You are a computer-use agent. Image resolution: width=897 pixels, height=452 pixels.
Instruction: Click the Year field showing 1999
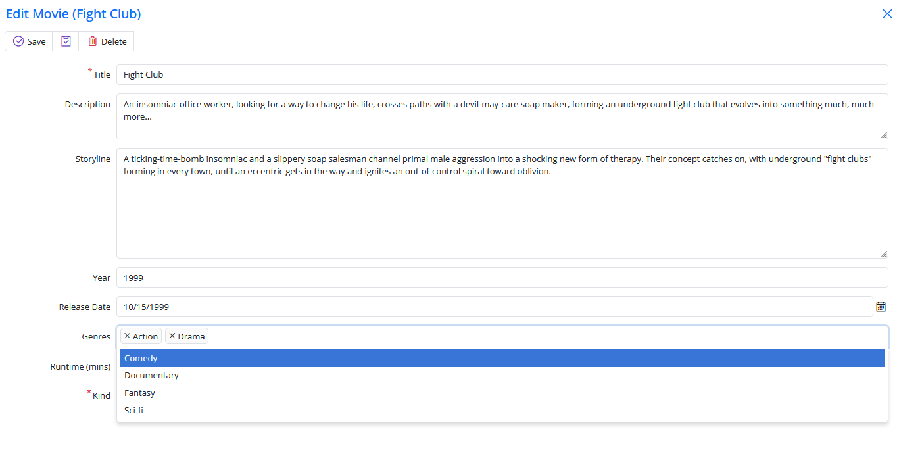502,278
